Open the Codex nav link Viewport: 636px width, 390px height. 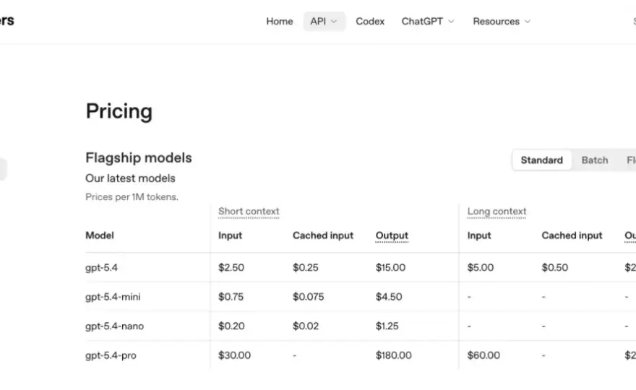[370, 22]
